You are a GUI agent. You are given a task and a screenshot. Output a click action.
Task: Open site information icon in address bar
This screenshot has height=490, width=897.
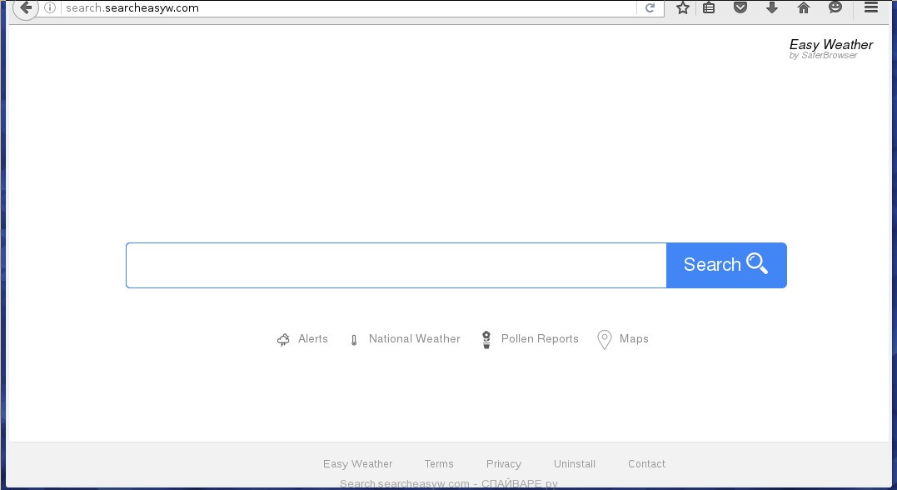click(x=51, y=8)
